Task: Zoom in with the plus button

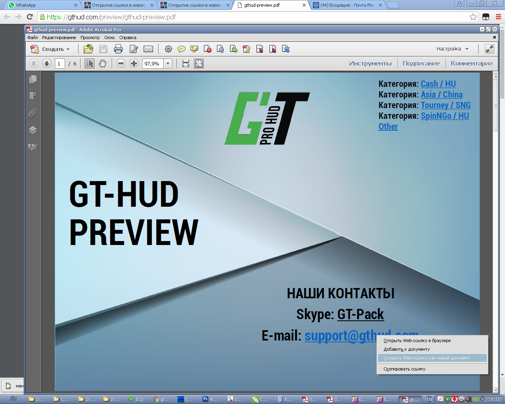Action: coord(134,64)
